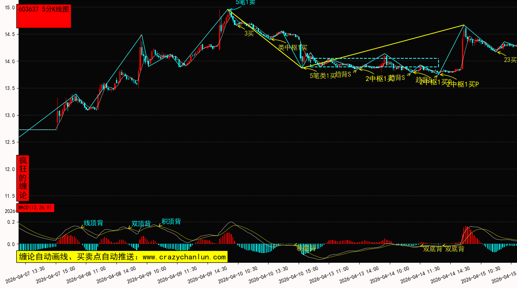
Task: Select the MACD(12,26,9) indicator label
Action: [x=35, y=208]
